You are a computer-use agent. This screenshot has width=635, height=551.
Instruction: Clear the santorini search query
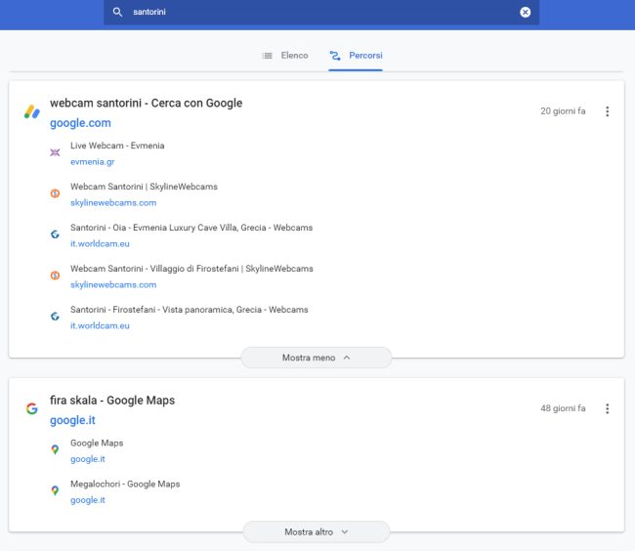(525, 12)
